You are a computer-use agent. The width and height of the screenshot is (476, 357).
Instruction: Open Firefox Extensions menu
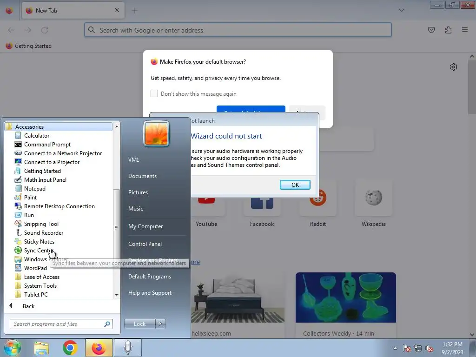(448, 30)
